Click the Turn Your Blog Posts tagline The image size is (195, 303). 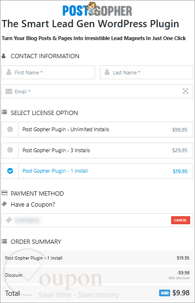click(x=94, y=38)
